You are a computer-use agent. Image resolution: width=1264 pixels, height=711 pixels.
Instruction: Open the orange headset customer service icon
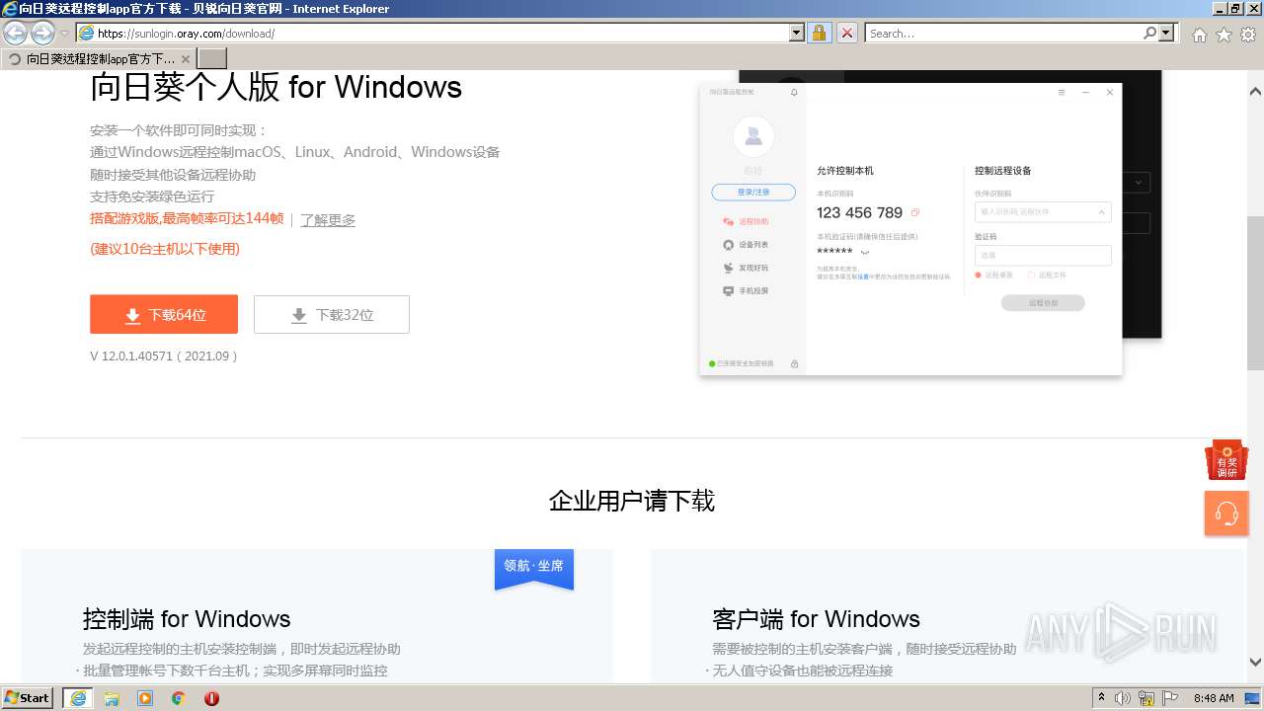click(x=1226, y=513)
